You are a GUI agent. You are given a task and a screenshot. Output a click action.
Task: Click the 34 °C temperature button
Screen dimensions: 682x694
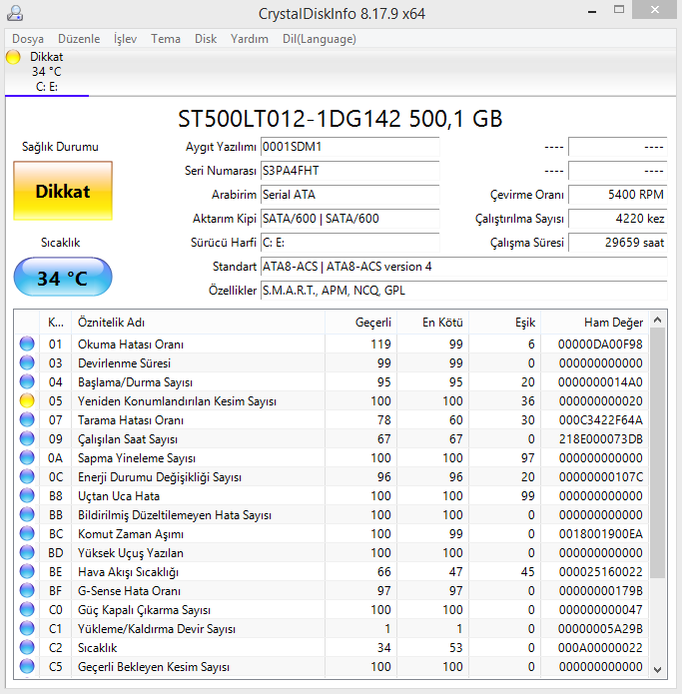click(63, 279)
